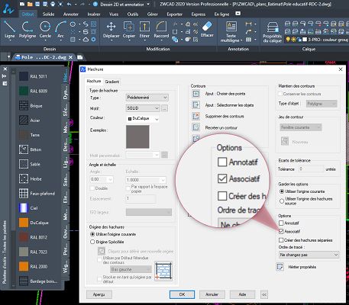
Task: Confirm the hatch with OK
Action: [182, 294]
